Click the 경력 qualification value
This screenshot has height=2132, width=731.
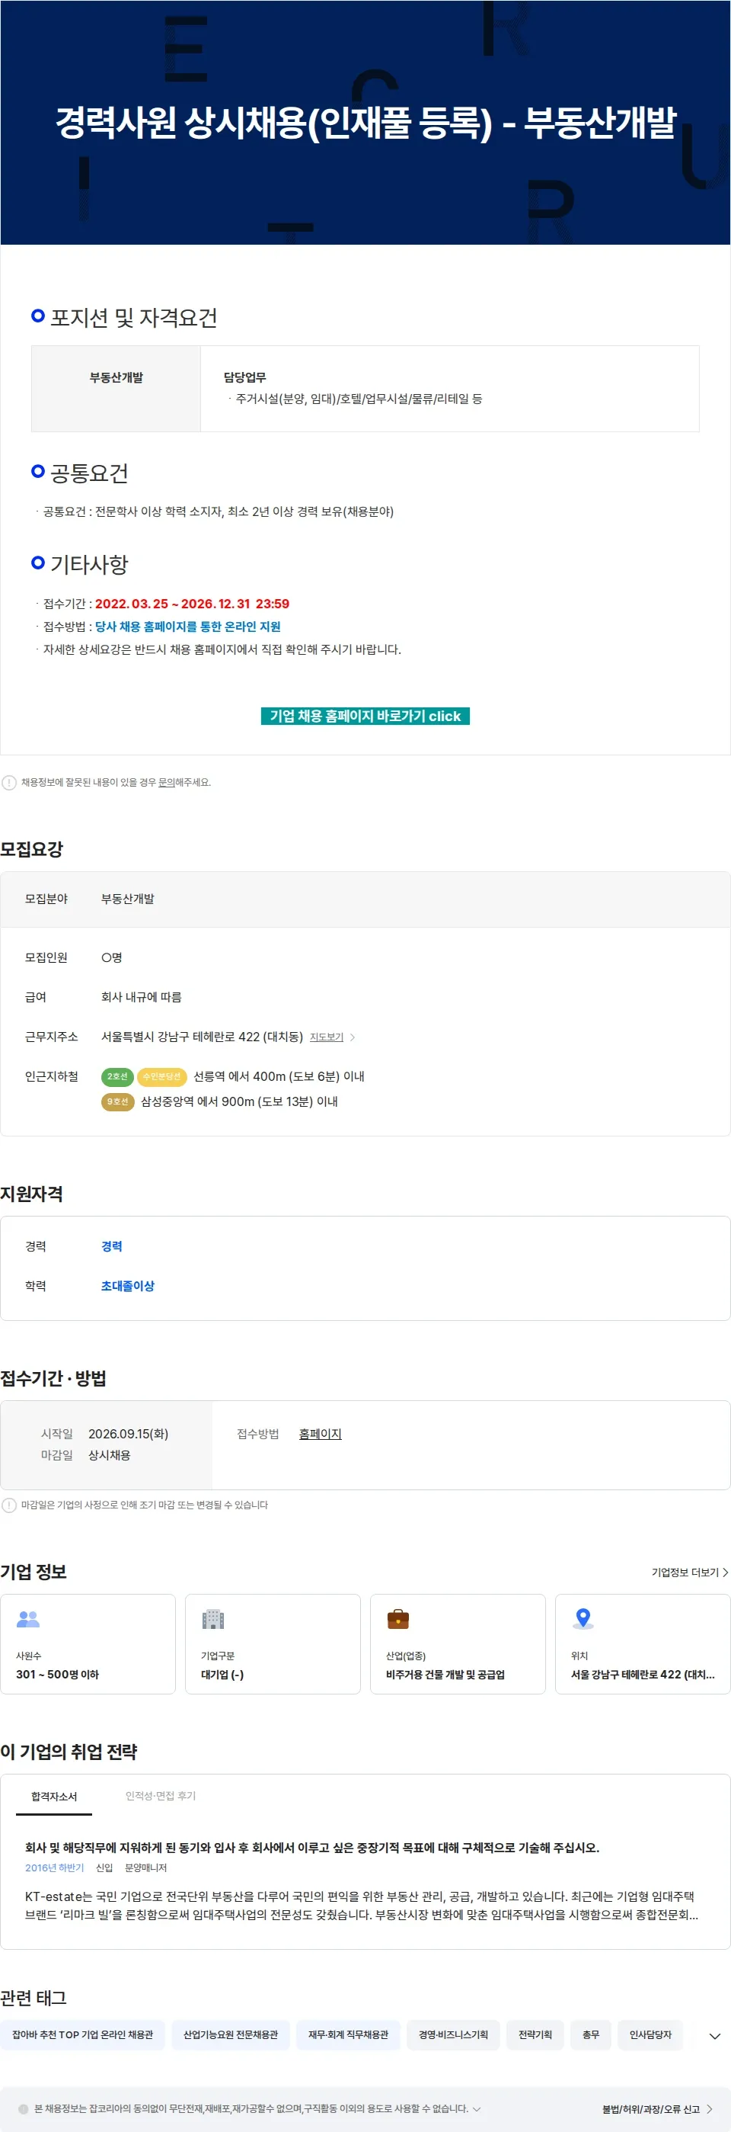(112, 1246)
